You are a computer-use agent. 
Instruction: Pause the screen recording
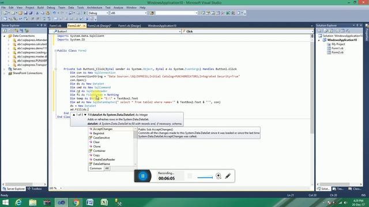click(143, 176)
